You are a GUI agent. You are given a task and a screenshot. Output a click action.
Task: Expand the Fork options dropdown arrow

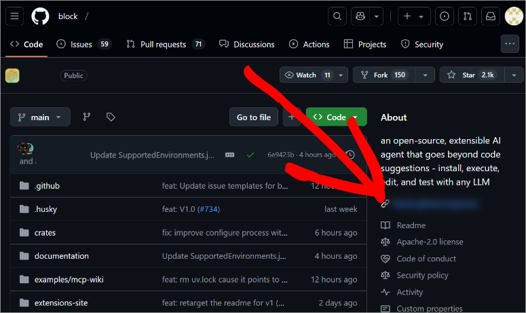(x=425, y=75)
